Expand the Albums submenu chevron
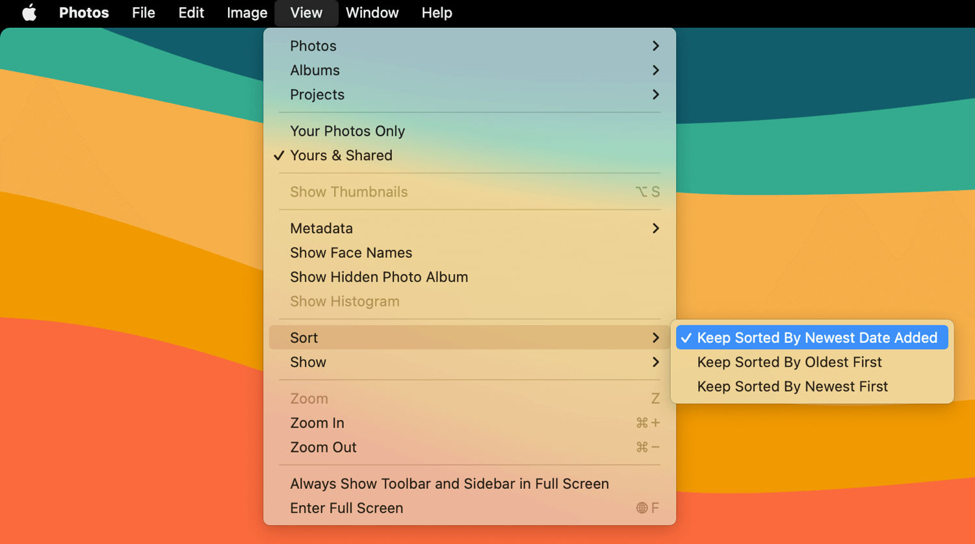Image resolution: width=975 pixels, height=544 pixels. (655, 70)
